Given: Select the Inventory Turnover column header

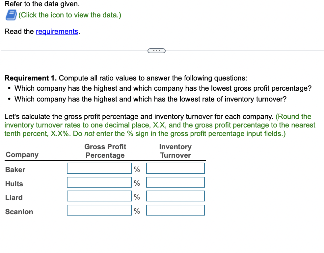Looking at the screenshot, I should 175,151.
